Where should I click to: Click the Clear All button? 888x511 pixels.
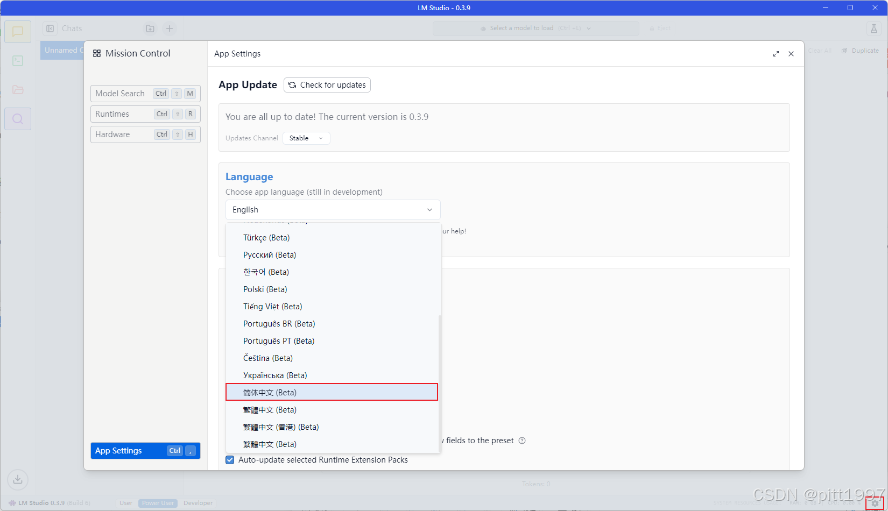click(x=819, y=51)
